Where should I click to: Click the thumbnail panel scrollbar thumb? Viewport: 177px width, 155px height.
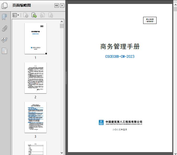(62, 26)
